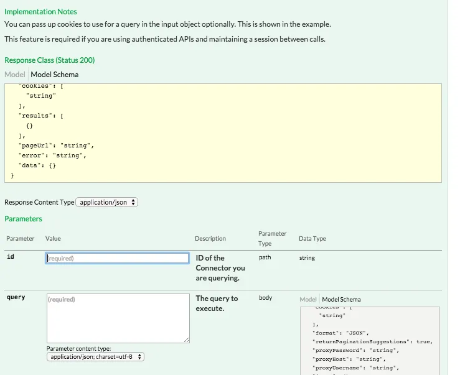The height and width of the screenshot is (375, 460).
Task: Switch to Model tab in query Data Type
Action: click(x=308, y=299)
